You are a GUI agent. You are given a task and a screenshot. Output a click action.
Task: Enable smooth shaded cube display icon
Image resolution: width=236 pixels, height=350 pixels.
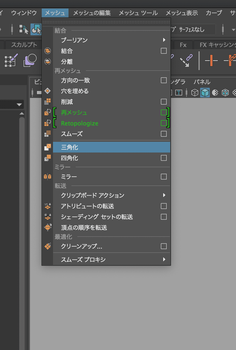tap(205, 92)
